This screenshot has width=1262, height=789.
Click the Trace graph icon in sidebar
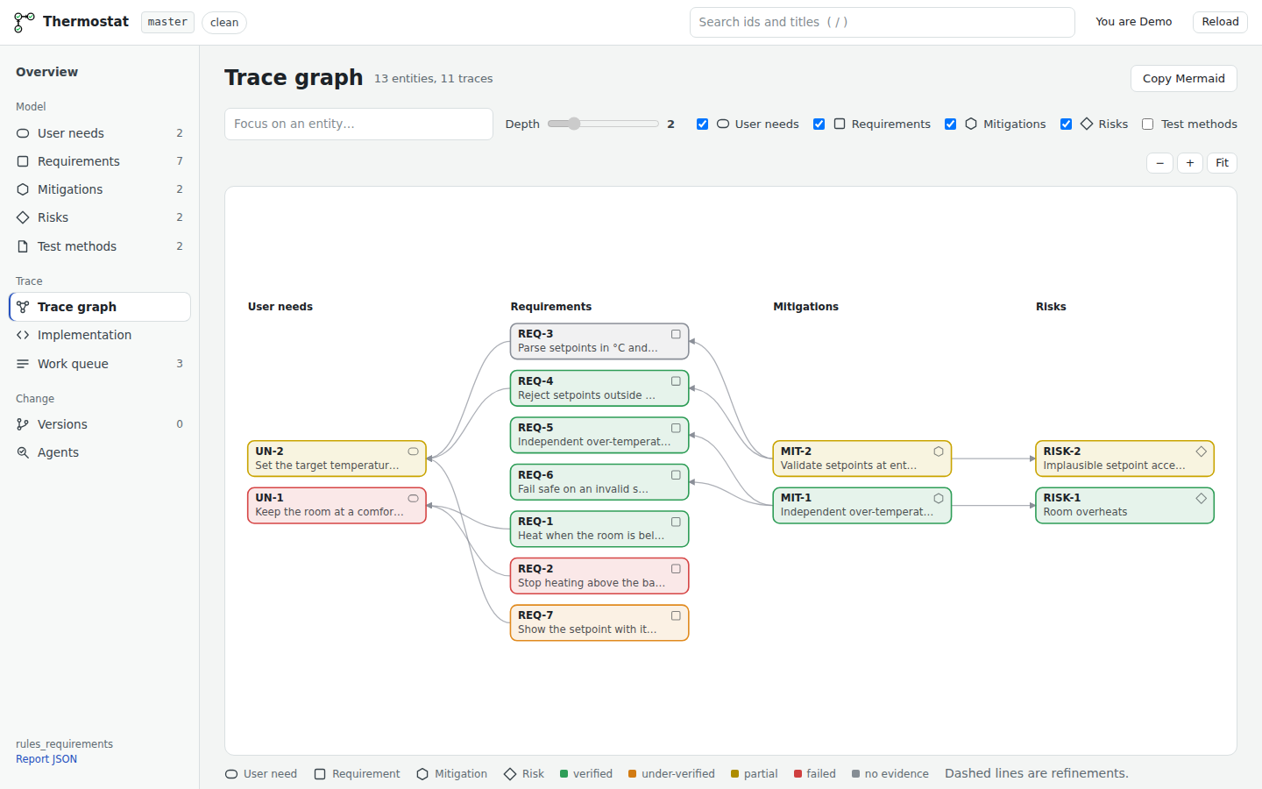(23, 307)
